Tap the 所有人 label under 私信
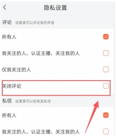This screenshot has width=117, height=136. click(9, 115)
